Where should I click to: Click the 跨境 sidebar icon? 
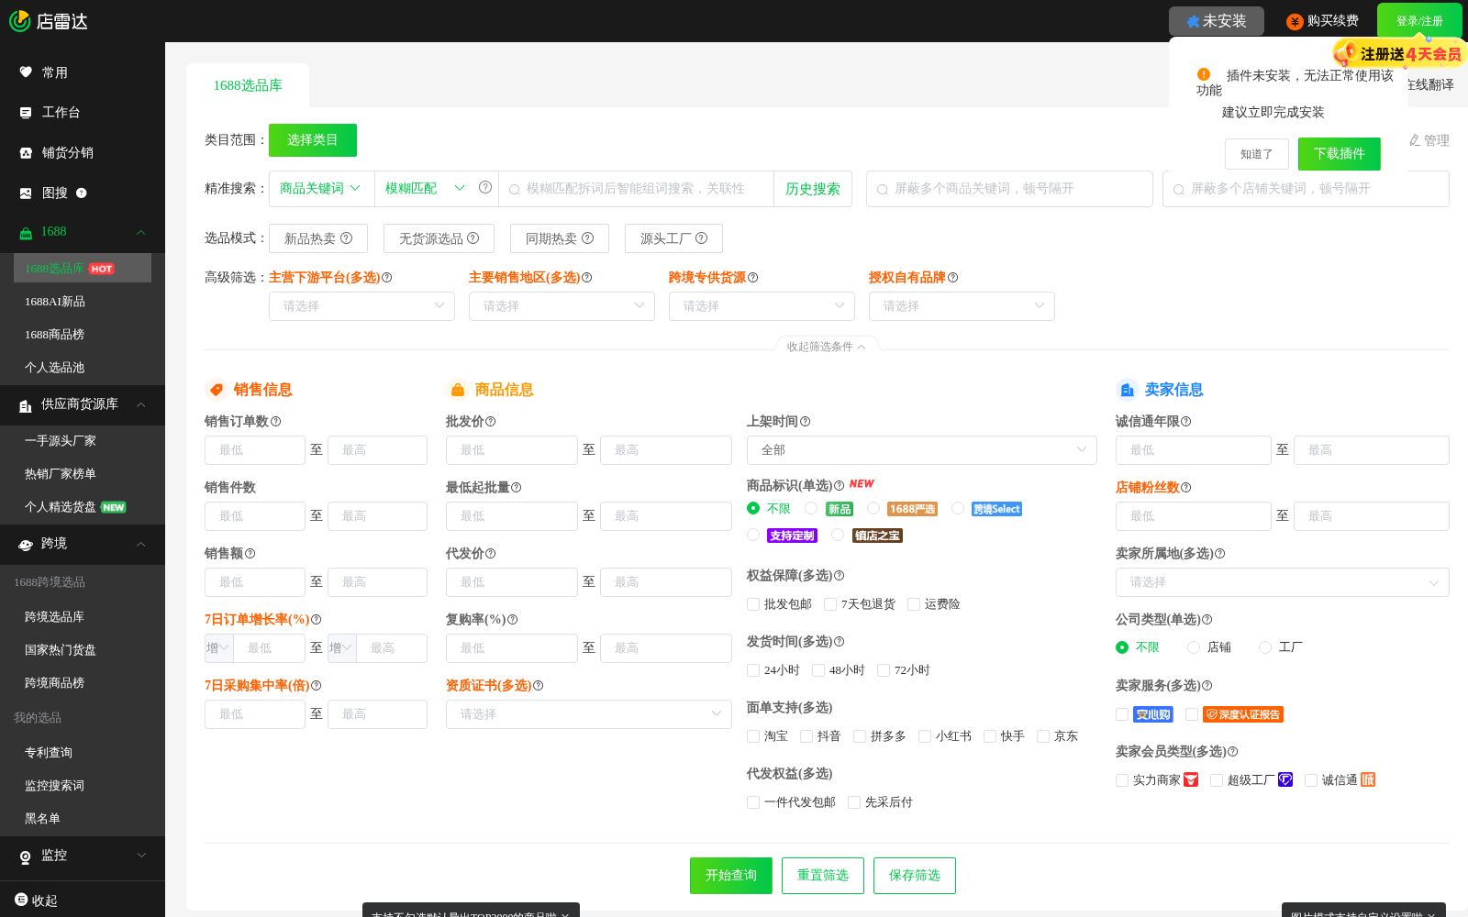[26, 545]
